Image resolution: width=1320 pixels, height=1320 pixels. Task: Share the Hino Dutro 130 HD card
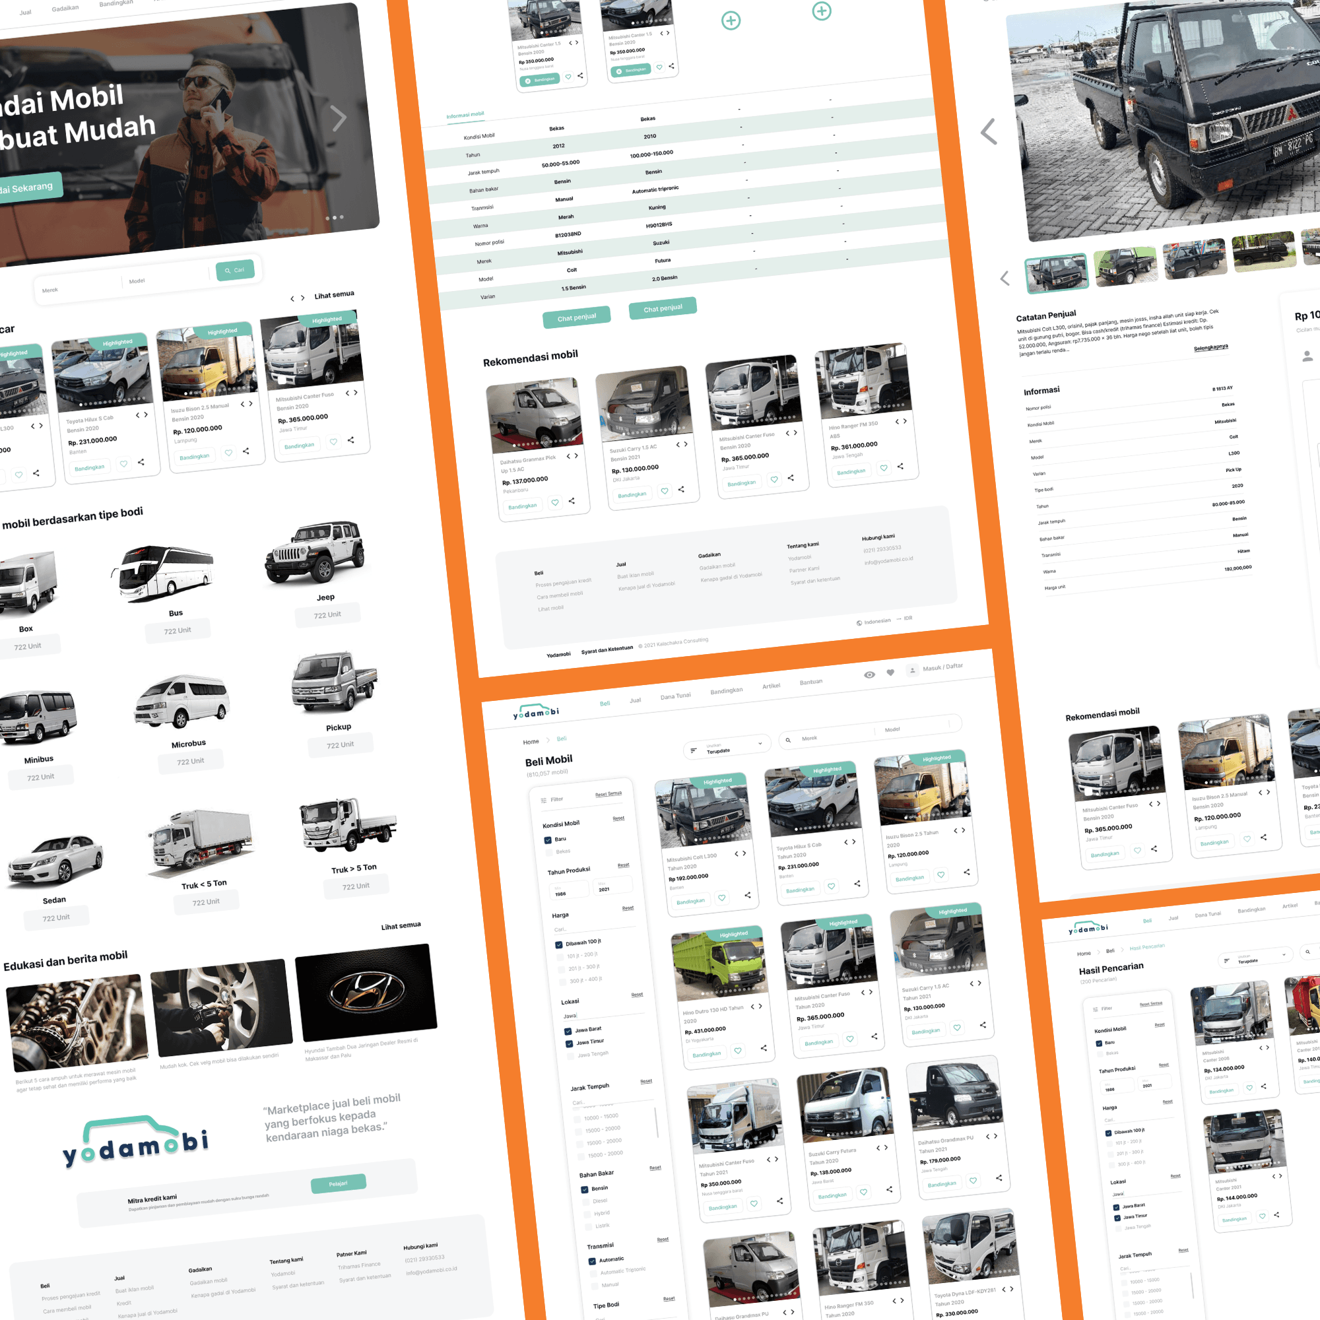764,1048
